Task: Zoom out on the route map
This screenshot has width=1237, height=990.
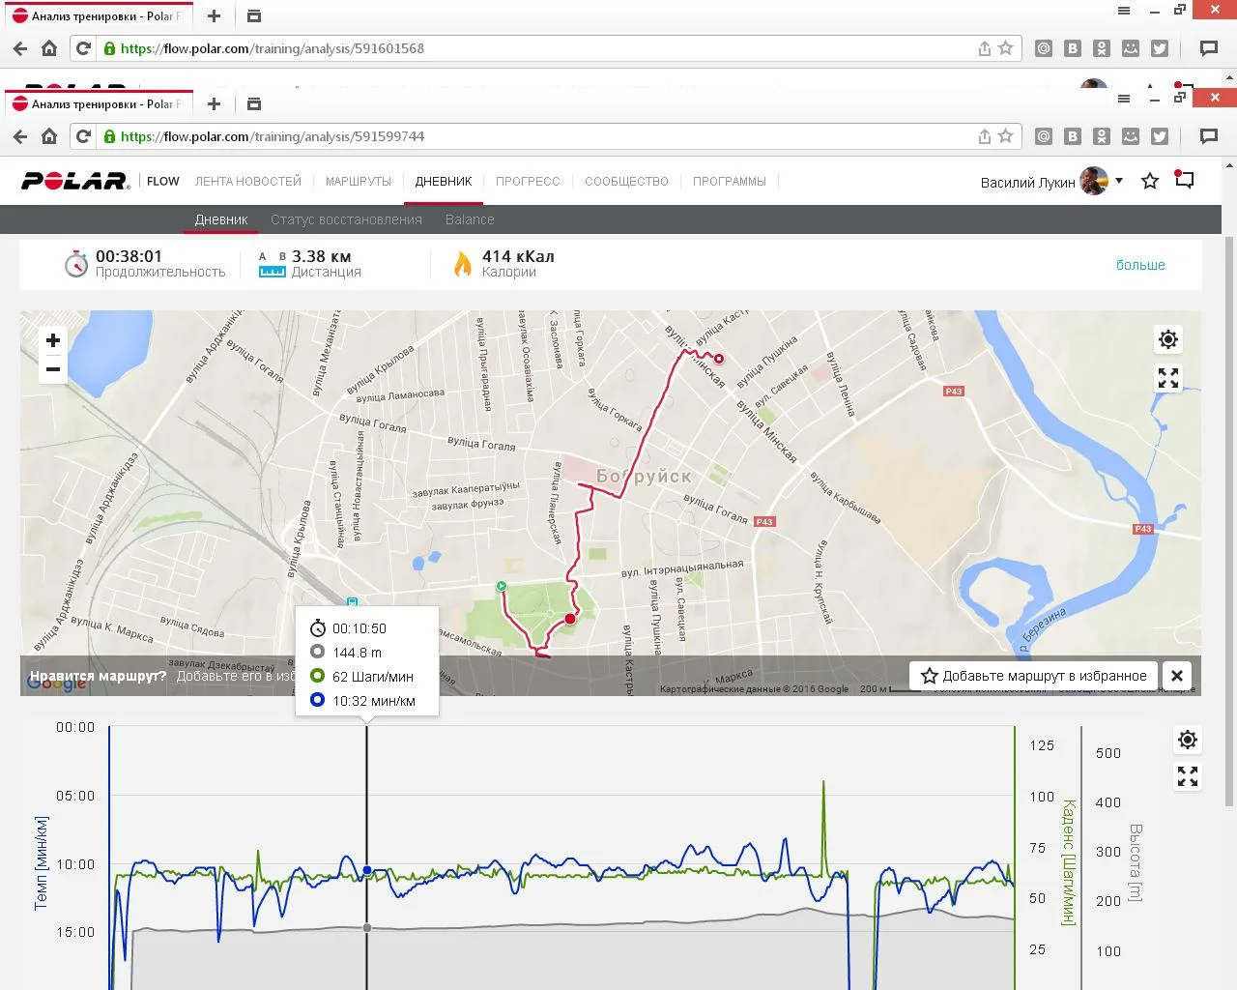Action: (53, 369)
